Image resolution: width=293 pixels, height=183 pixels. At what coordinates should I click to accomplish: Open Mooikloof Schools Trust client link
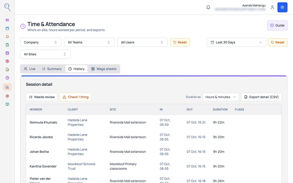click(82, 166)
